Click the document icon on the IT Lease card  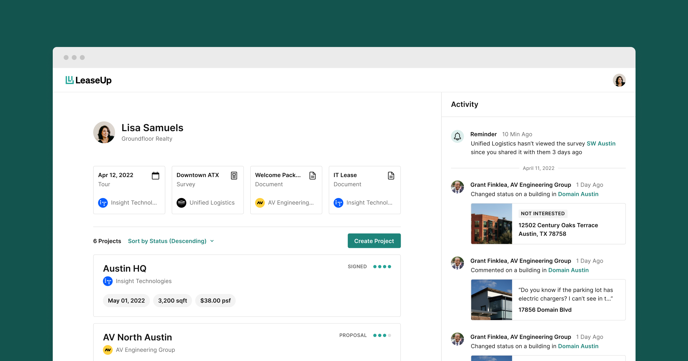point(391,176)
